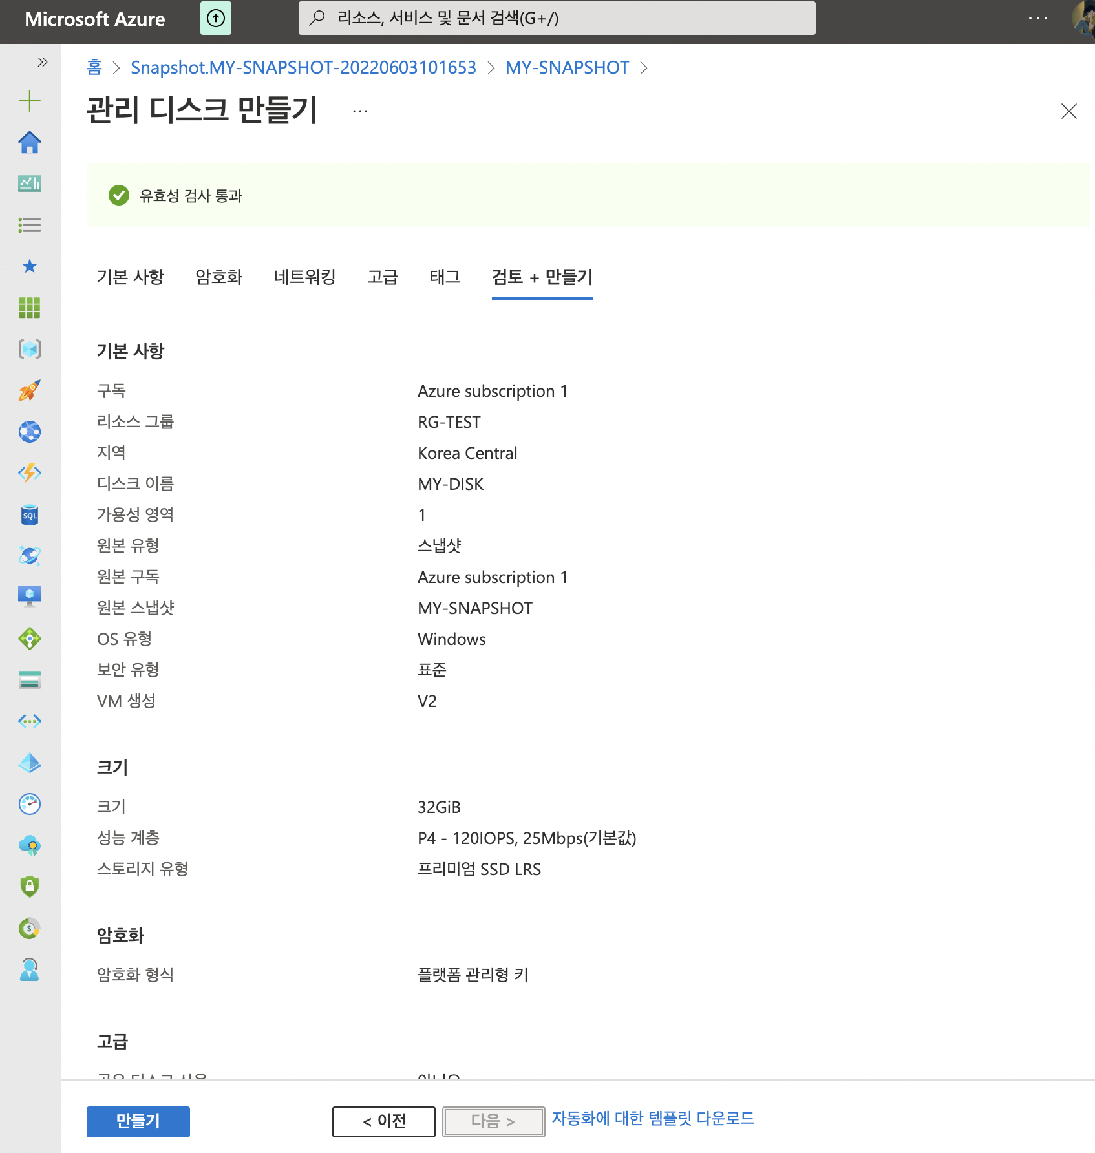Open 자동화에 대한 템플릿 다운로드 link
The height and width of the screenshot is (1153, 1095).
pos(653,1119)
